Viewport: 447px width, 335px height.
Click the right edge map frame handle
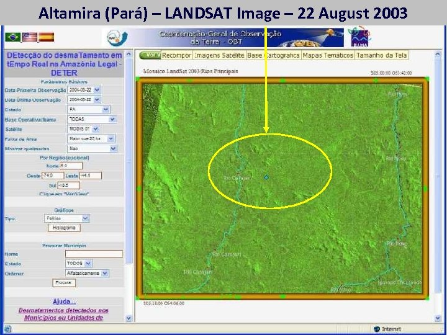[426, 189]
